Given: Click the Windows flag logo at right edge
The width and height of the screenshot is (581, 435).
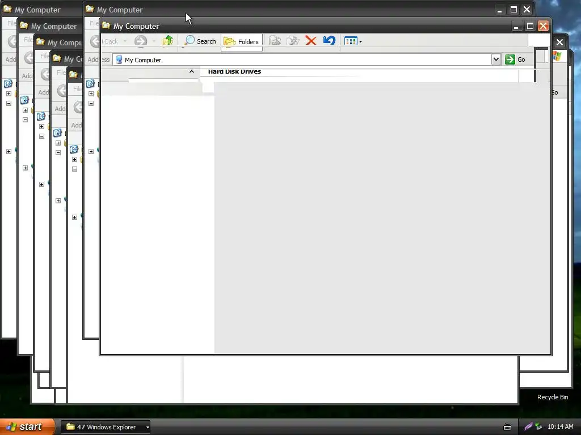Looking at the screenshot, I should click(x=557, y=56).
